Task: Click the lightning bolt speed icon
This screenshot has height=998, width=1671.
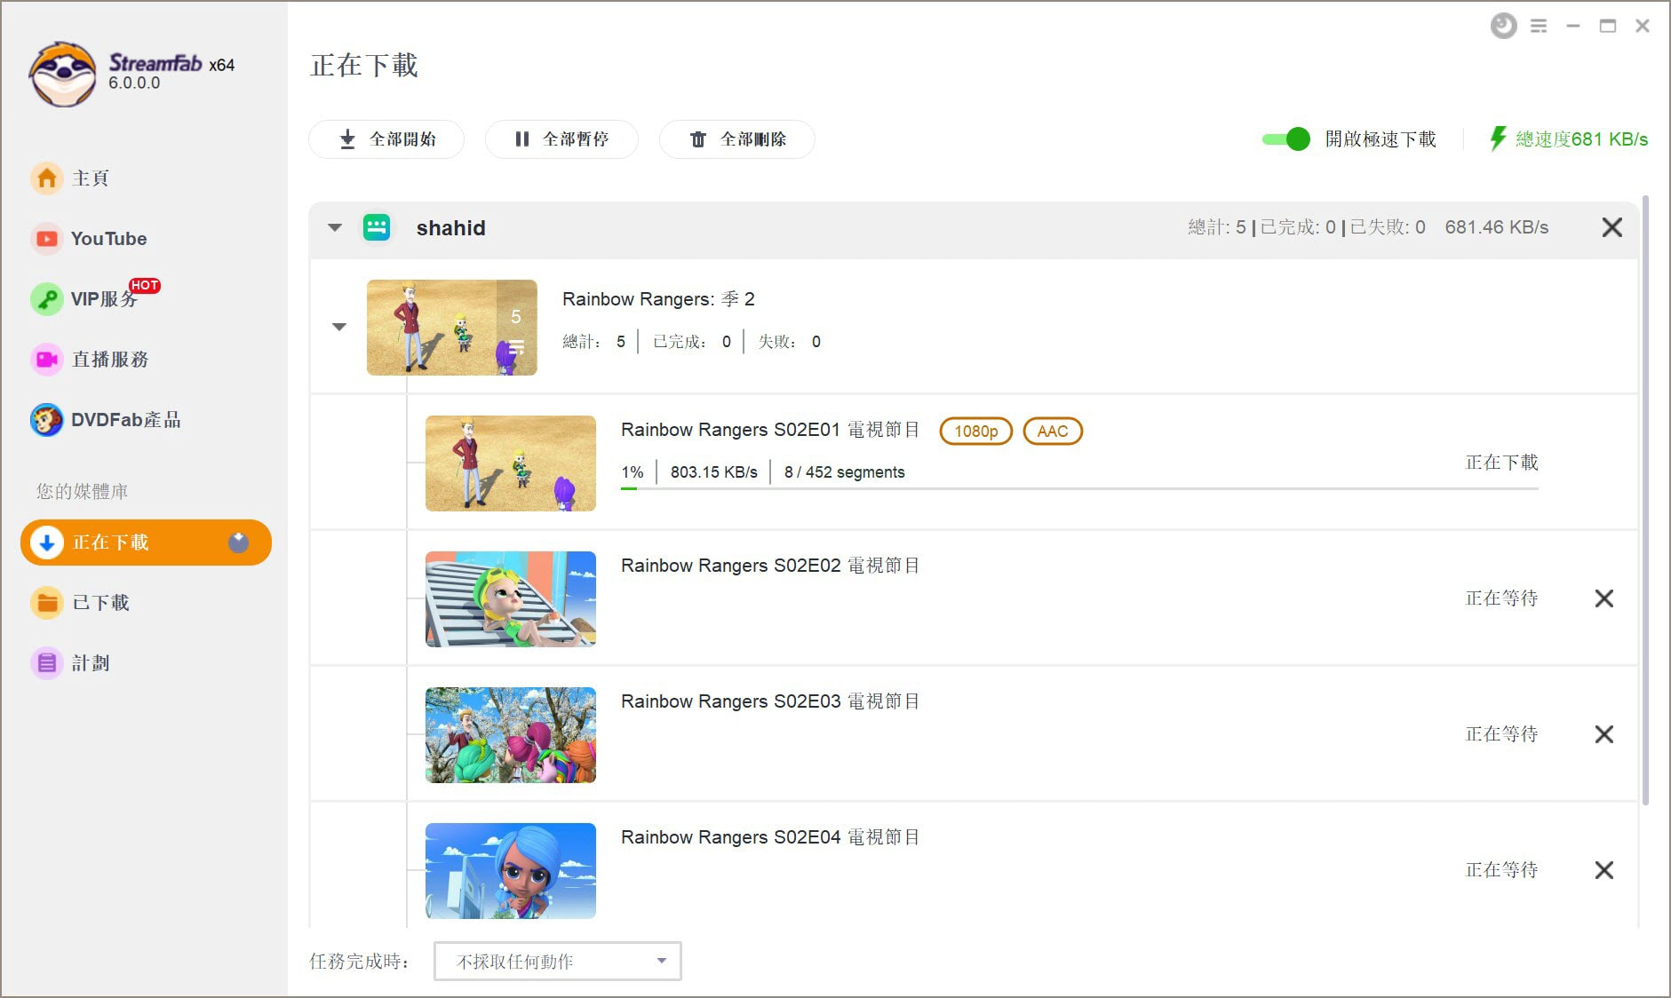Action: (x=1498, y=139)
